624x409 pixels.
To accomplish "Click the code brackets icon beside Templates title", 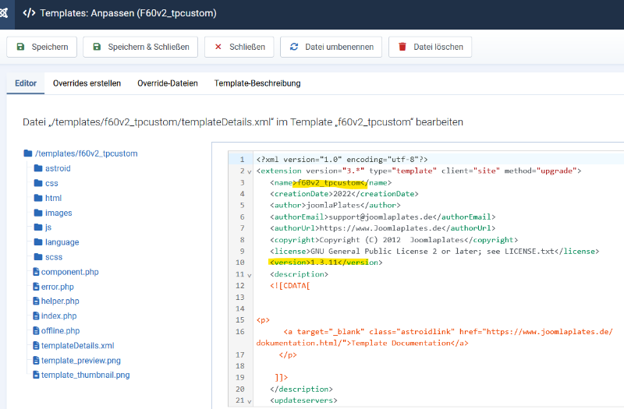I will click(x=29, y=13).
